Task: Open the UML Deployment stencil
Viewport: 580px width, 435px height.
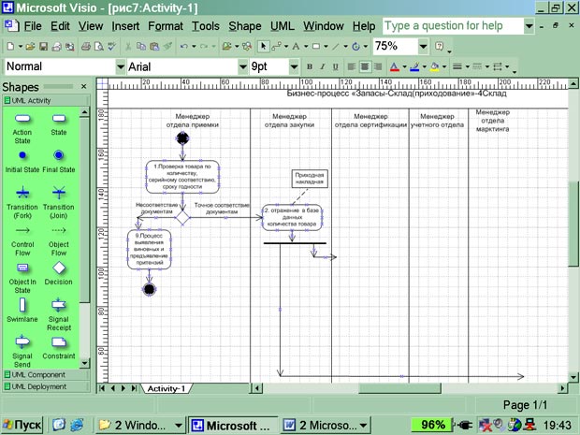Action: tap(46, 386)
